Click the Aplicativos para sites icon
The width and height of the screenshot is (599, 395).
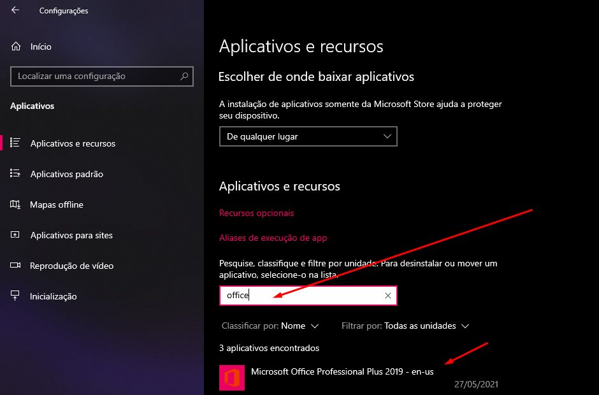15,235
